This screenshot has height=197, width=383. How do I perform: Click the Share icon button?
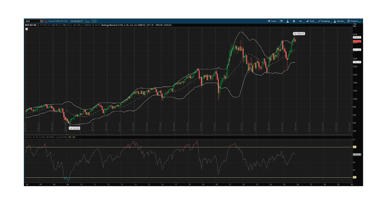click(272, 21)
